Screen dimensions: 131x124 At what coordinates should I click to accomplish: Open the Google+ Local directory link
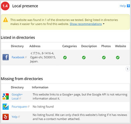(x=17, y=97)
